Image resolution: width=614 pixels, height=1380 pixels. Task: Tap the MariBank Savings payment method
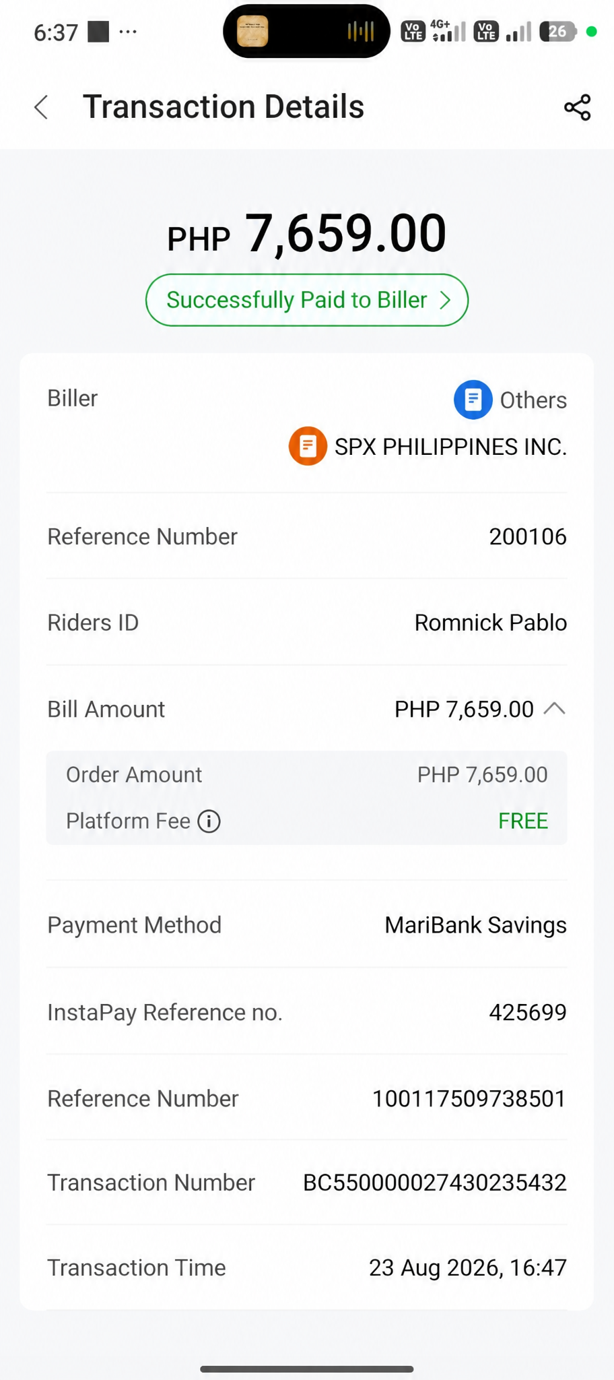[475, 925]
